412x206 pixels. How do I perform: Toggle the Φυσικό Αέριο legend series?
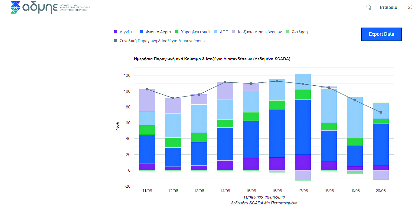(155, 32)
